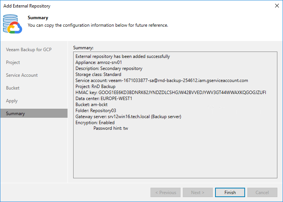The height and width of the screenshot is (202, 283).
Task: Click the Service account email line
Action: 161,80
